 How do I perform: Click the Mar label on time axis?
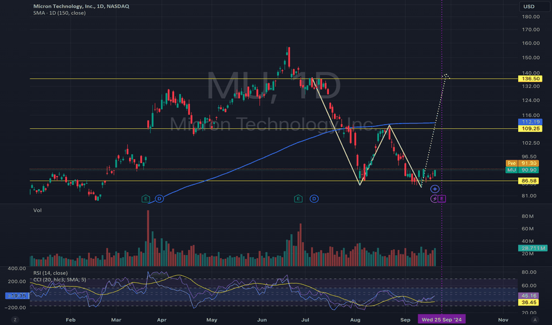(x=116, y=320)
